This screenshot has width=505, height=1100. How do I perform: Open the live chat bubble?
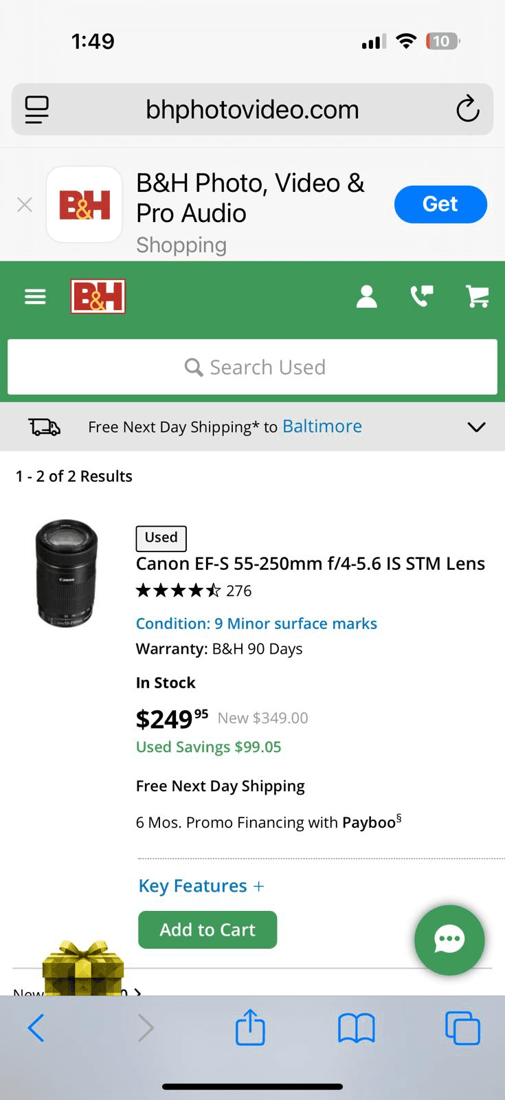click(449, 940)
